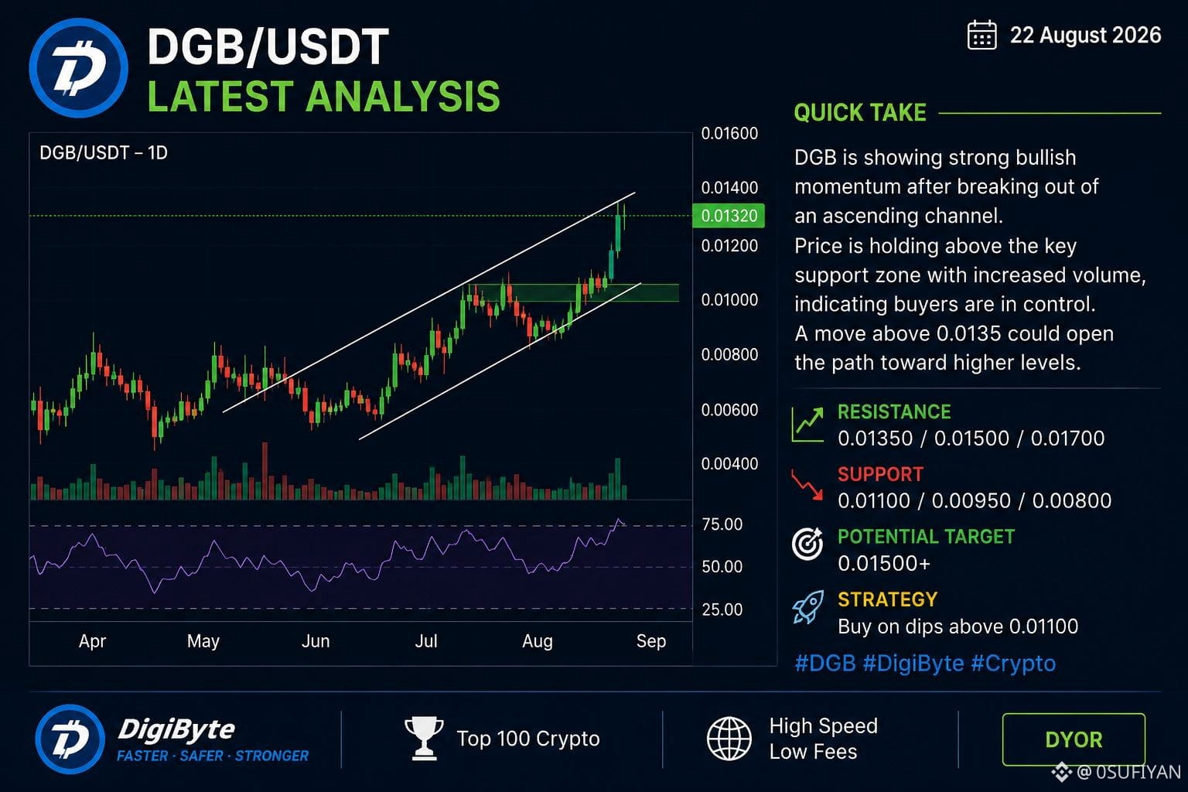Open the #DGB hashtag
1188x792 pixels.
point(825,664)
